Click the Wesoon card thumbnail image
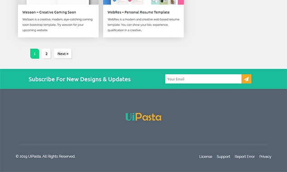 [58, 2]
